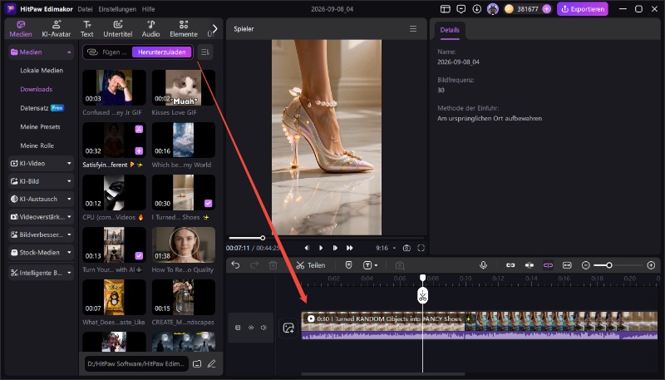
Task: Open the download folder icon
Action: tap(197, 364)
